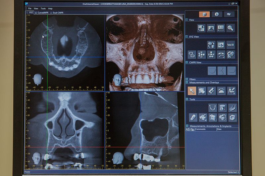This screenshot has width=265, height=176.
Task: Activate the magnifying glass zoom tool
Action: 231,28
